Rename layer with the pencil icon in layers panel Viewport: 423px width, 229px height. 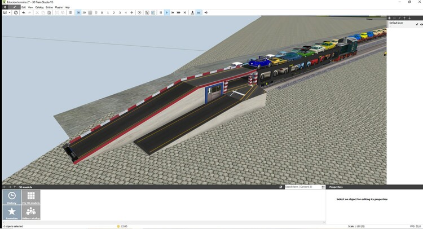399,18
